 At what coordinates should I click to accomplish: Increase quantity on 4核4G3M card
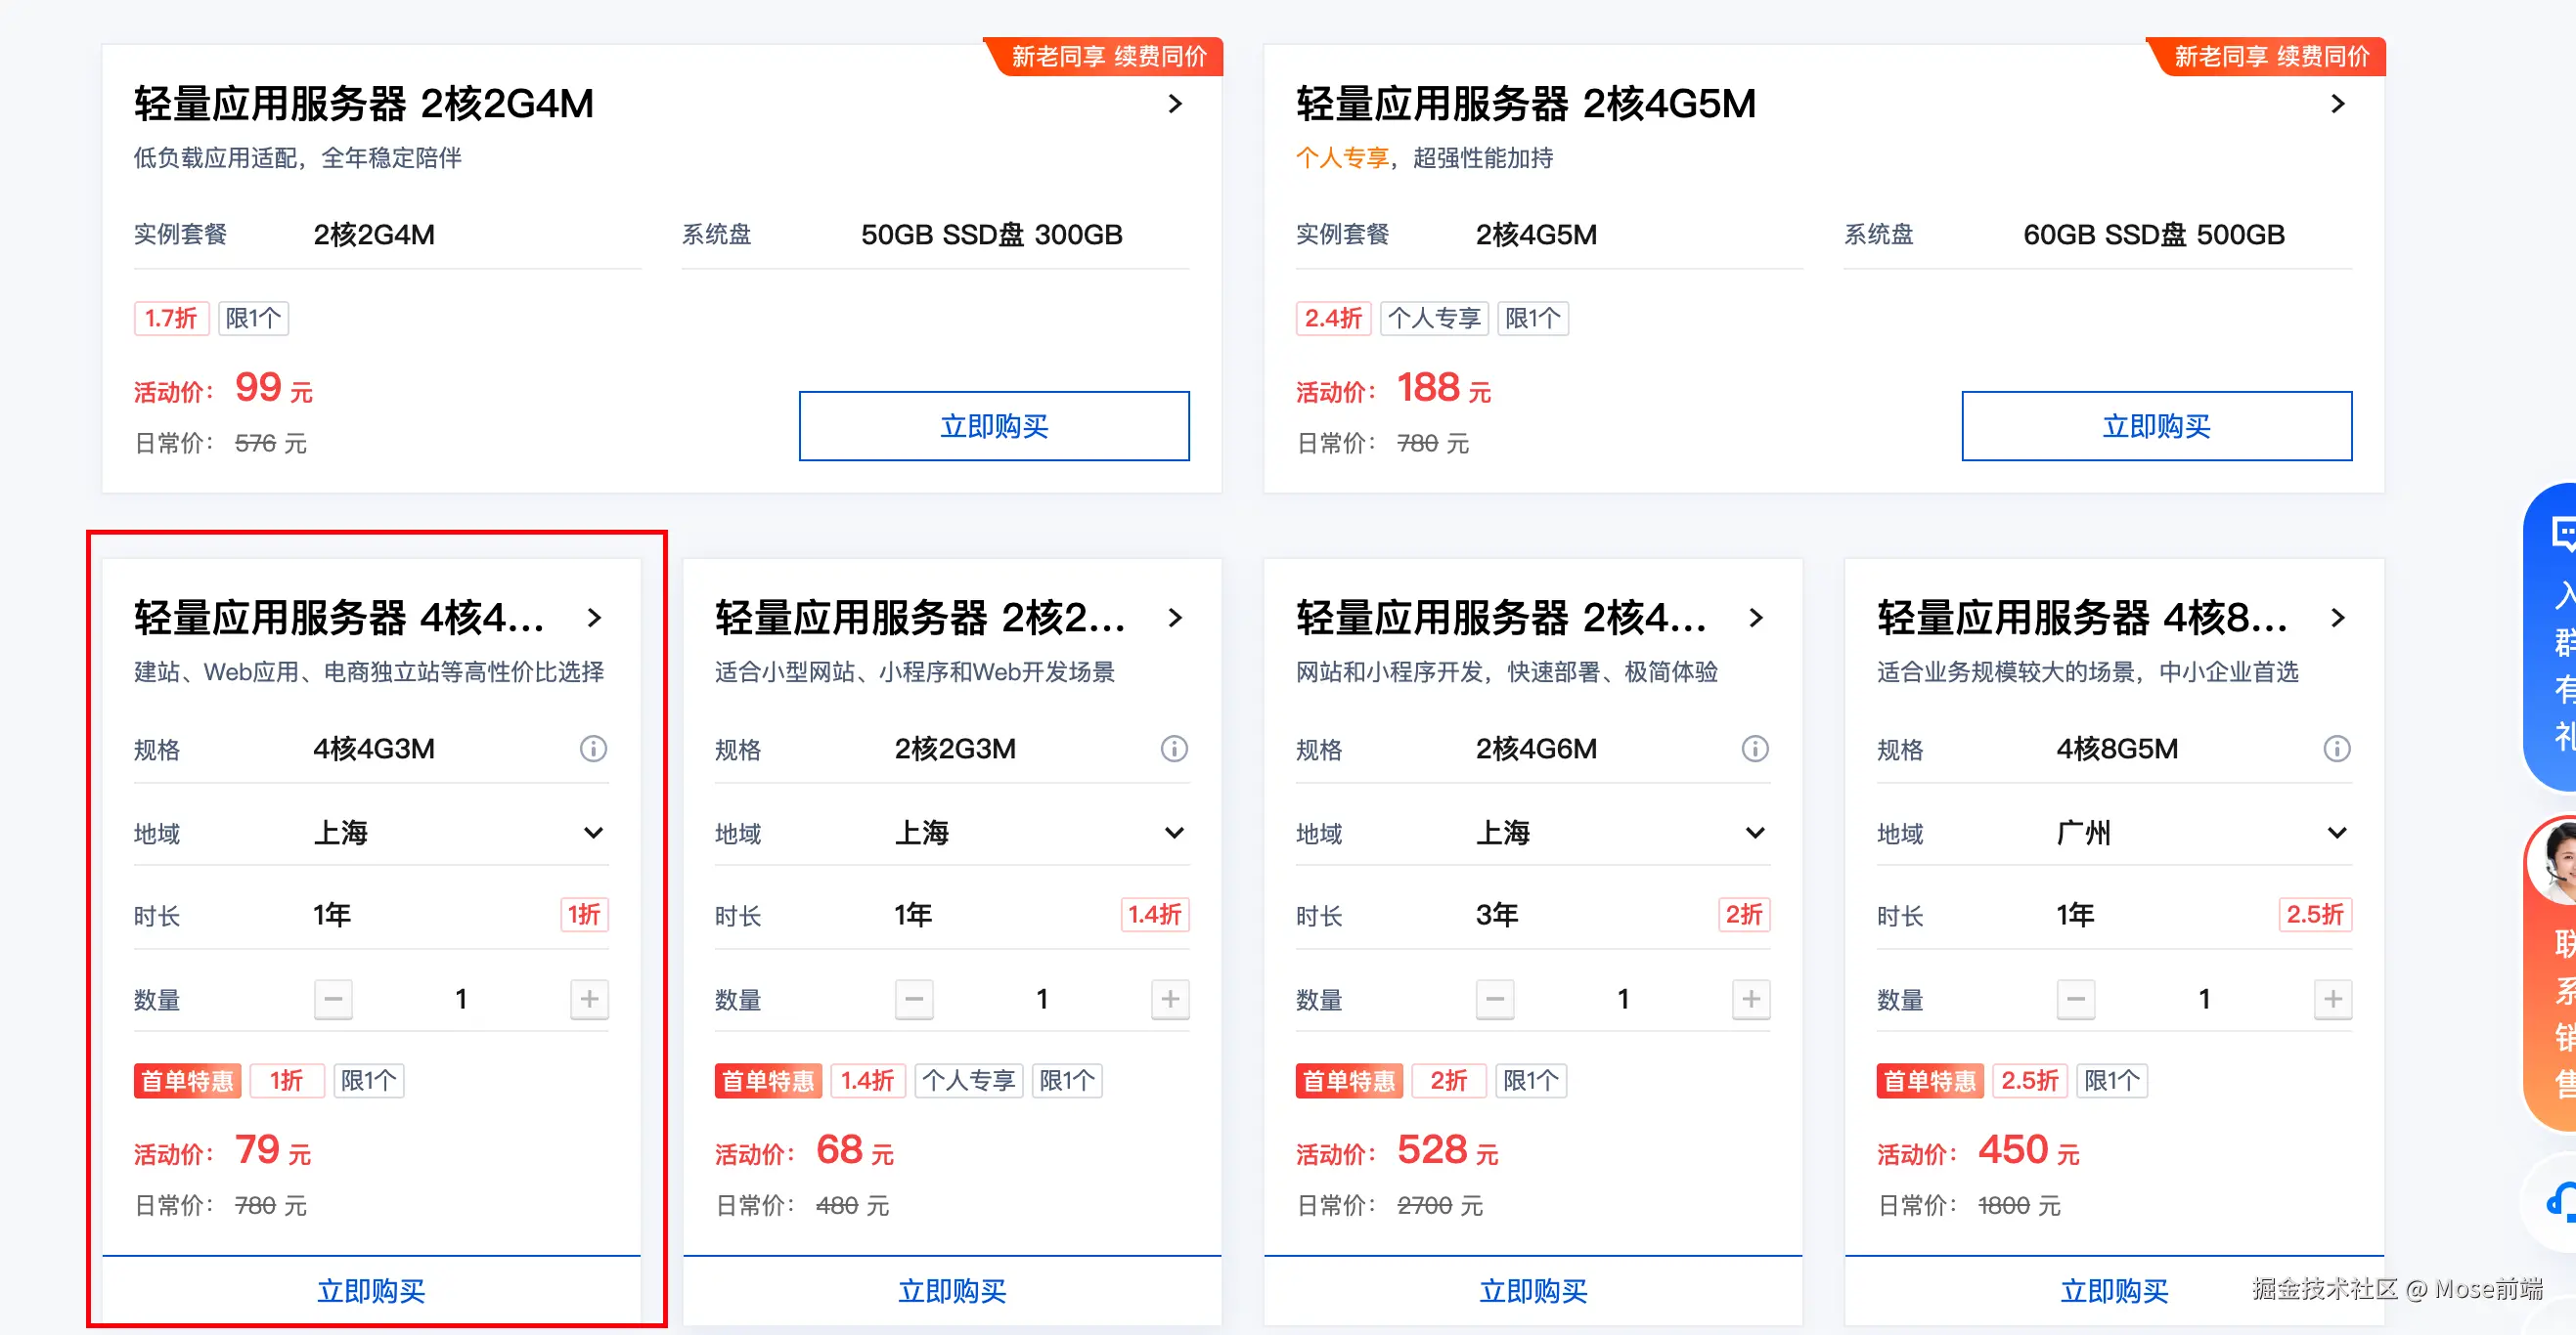(x=589, y=998)
